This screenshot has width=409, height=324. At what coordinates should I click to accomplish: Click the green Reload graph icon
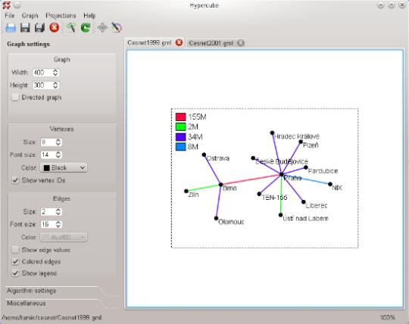click(x=86, y=27)
